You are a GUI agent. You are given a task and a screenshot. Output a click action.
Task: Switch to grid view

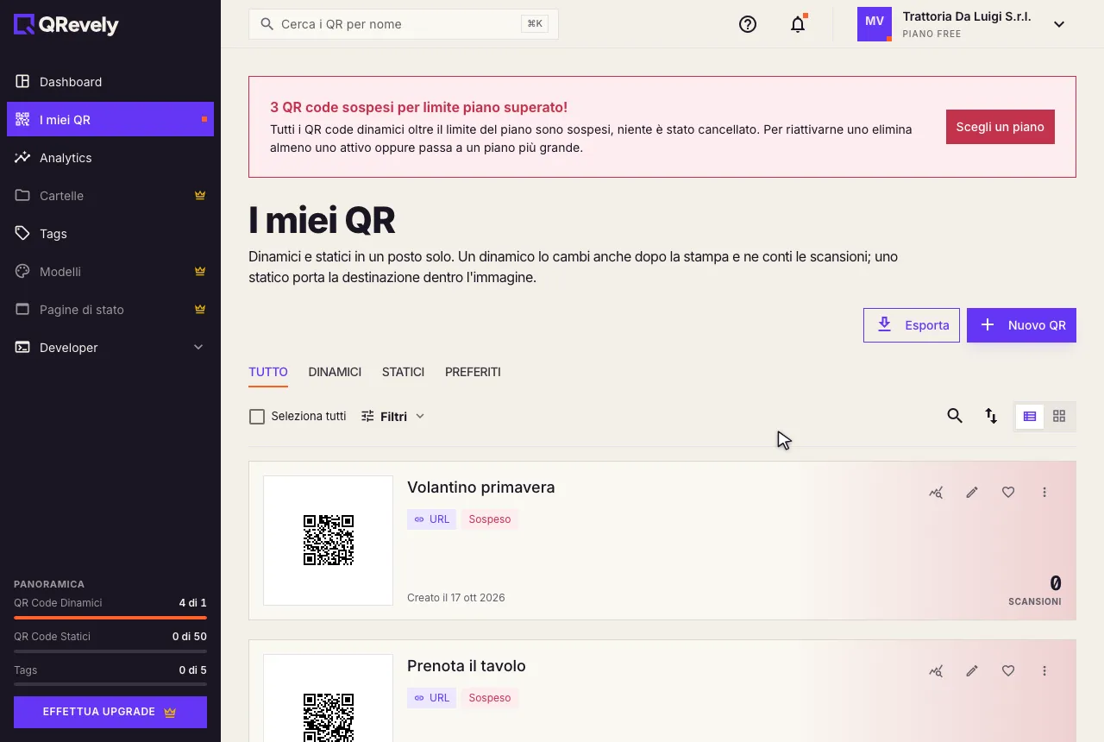click(x=1059, y=417)
